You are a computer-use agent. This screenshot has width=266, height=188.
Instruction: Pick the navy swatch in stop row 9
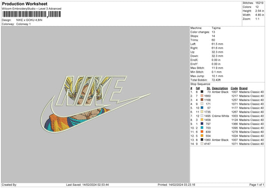pos(202,124)
